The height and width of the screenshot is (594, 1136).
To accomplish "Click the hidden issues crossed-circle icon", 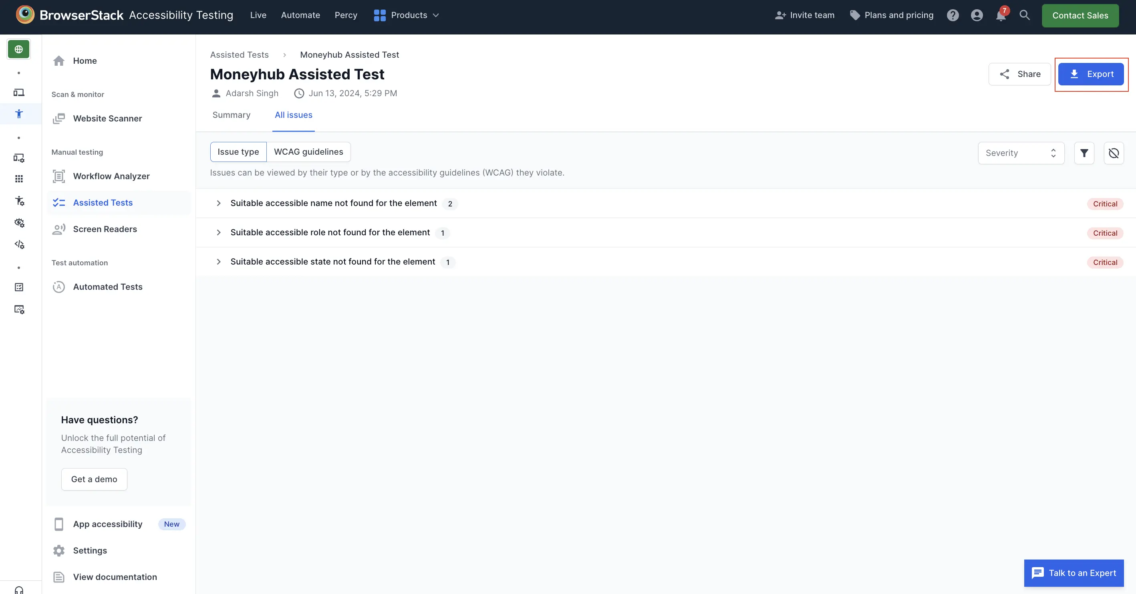I will coord(1114,153).
